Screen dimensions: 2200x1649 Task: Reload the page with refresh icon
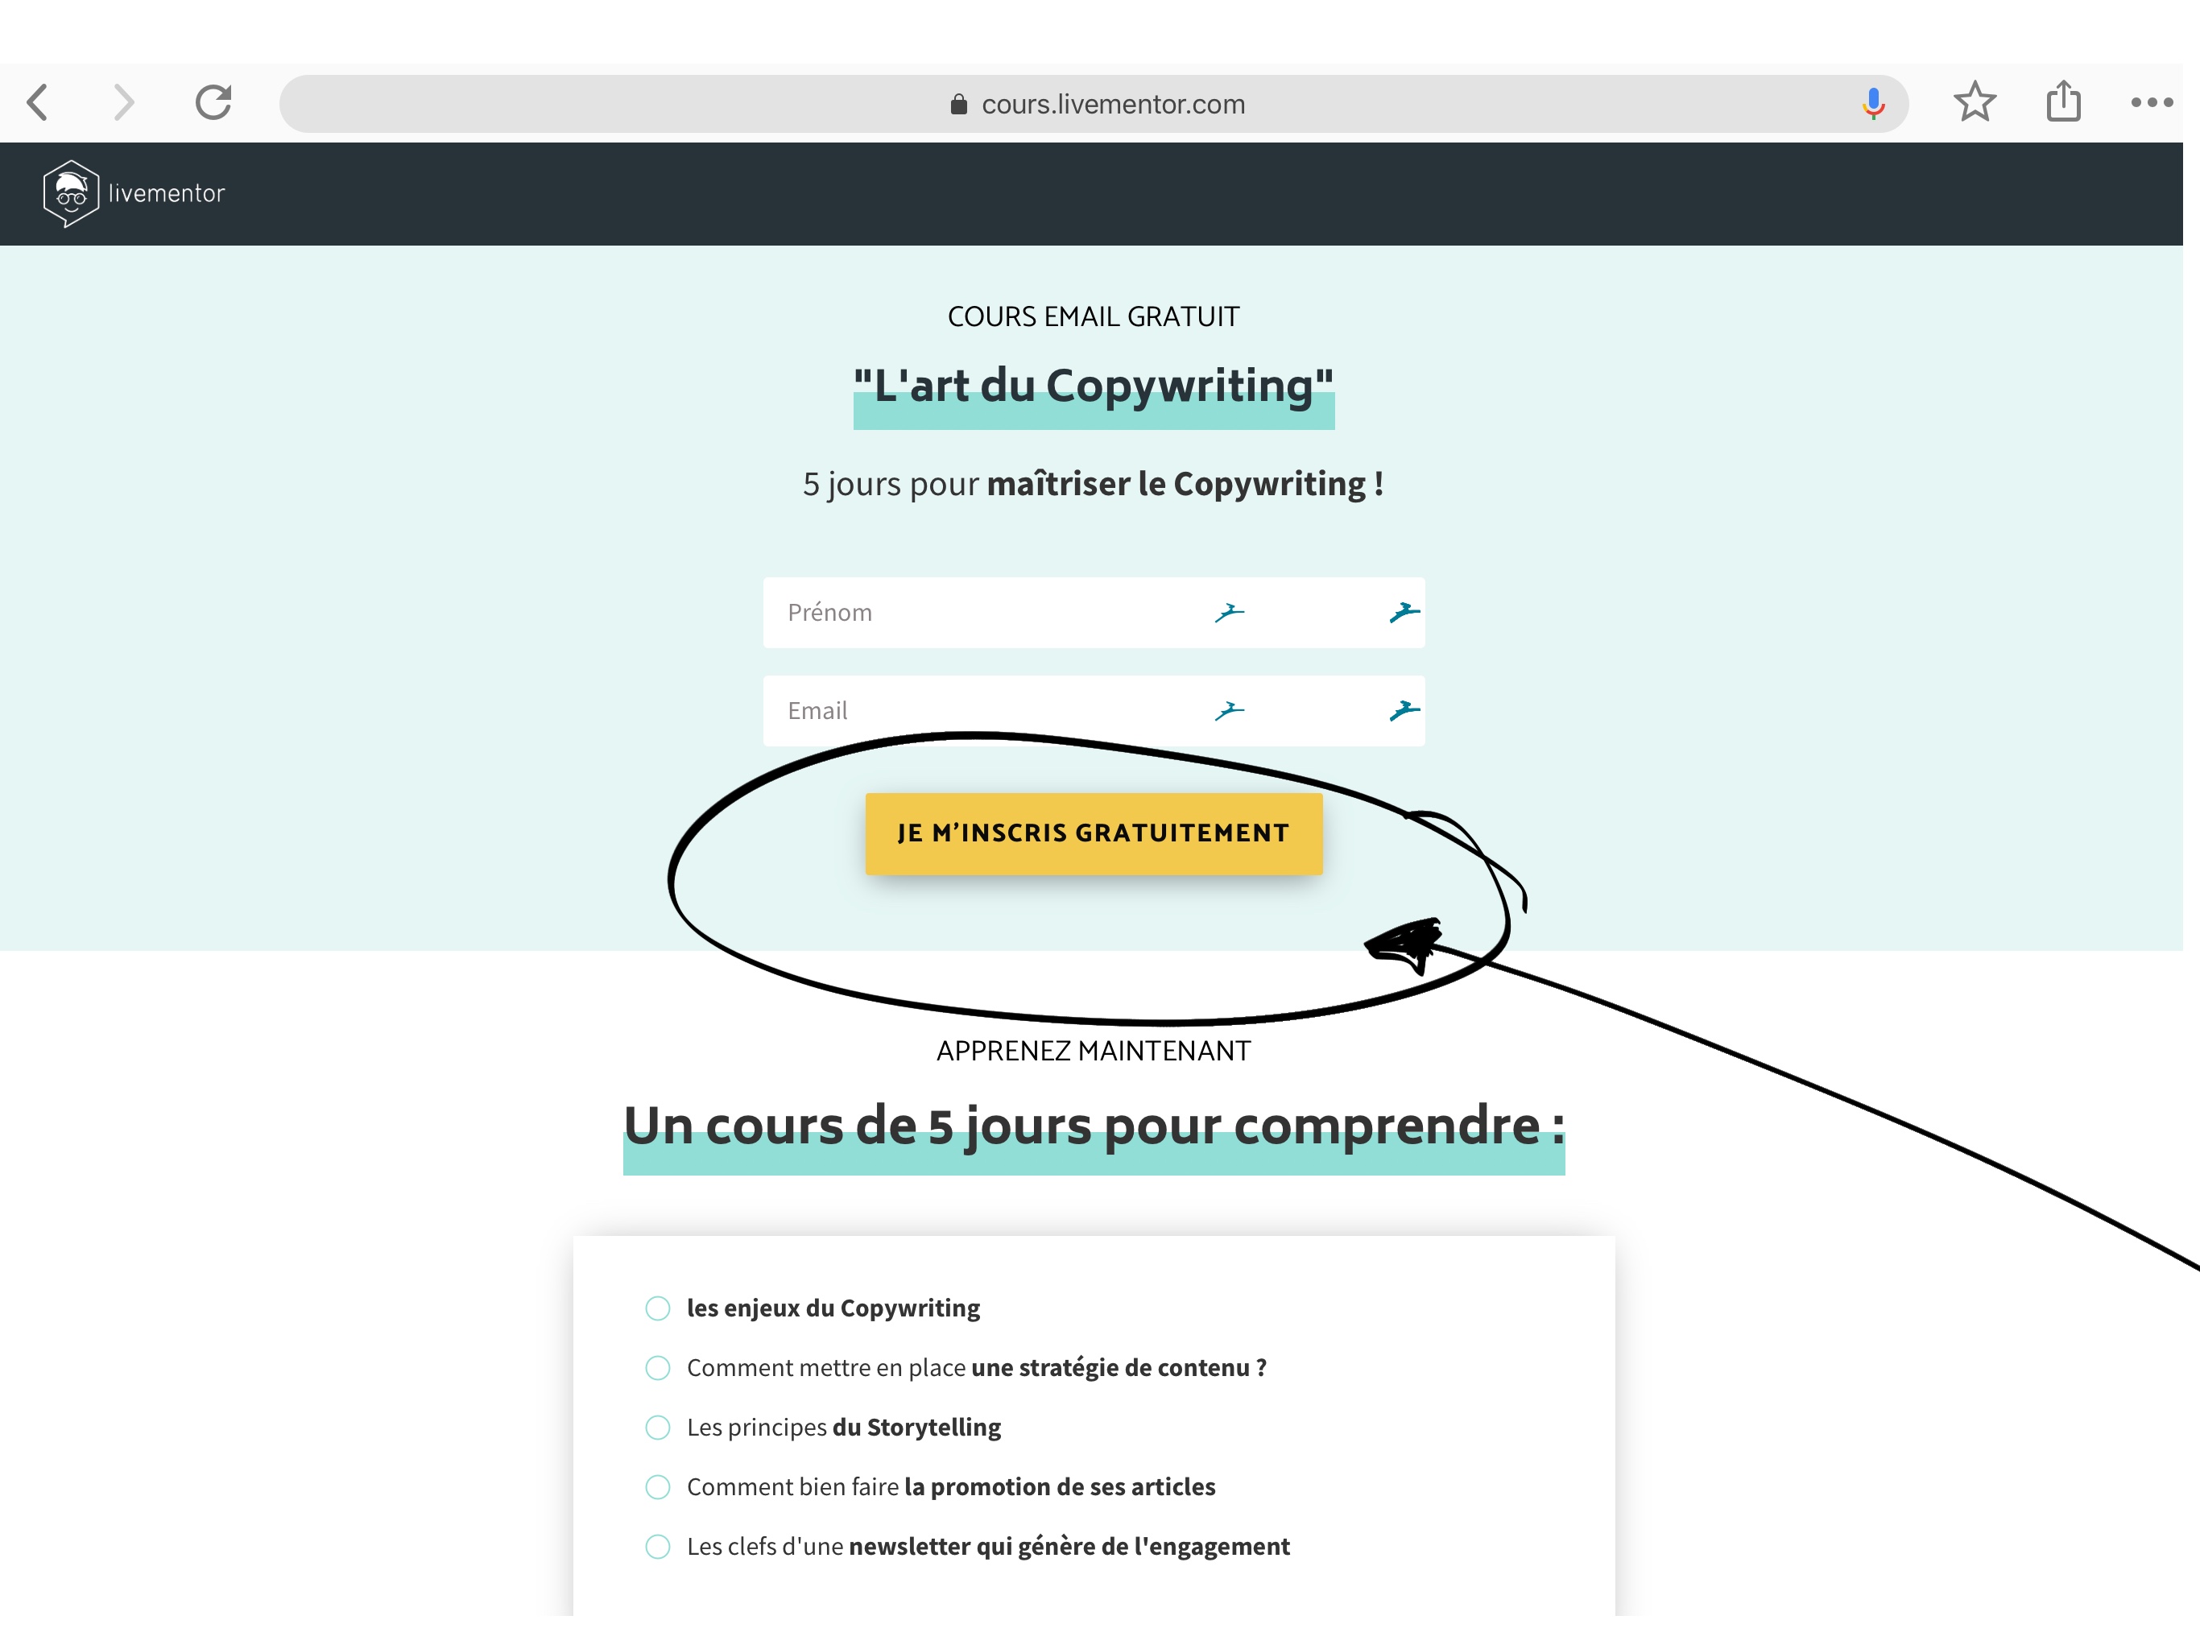(213, 101)
